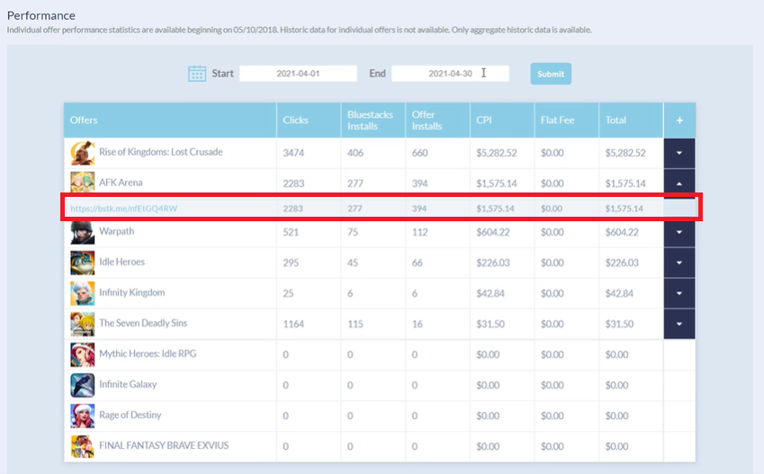The height and width of the screenshot is (474, 764).
Task: Click Warpath $604.22 CPI value
Action: [x=492, y=232]
